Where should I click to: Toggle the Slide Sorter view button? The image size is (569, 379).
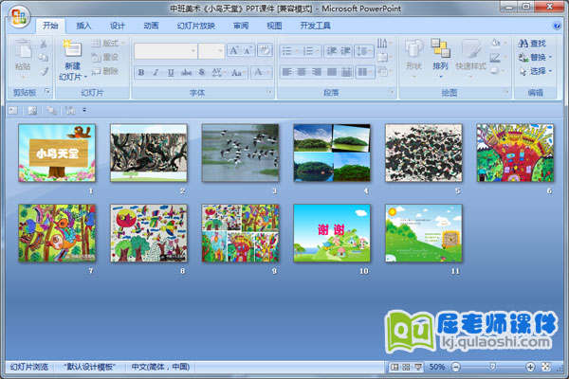(x=406, y=367)
